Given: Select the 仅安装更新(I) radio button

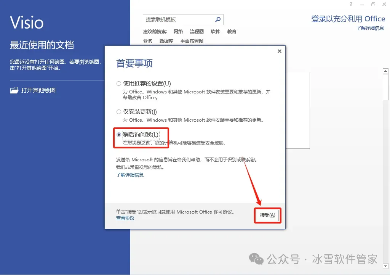Looking at the screenshot, I should click(x=119, y=112).
